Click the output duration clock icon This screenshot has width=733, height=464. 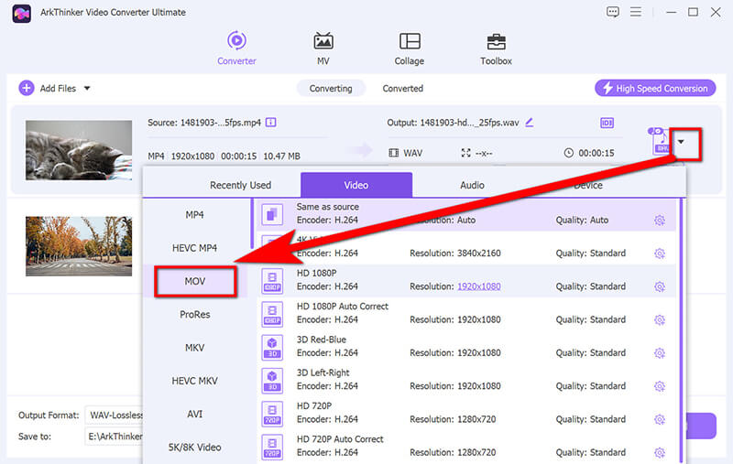click(x=568, y=153)
